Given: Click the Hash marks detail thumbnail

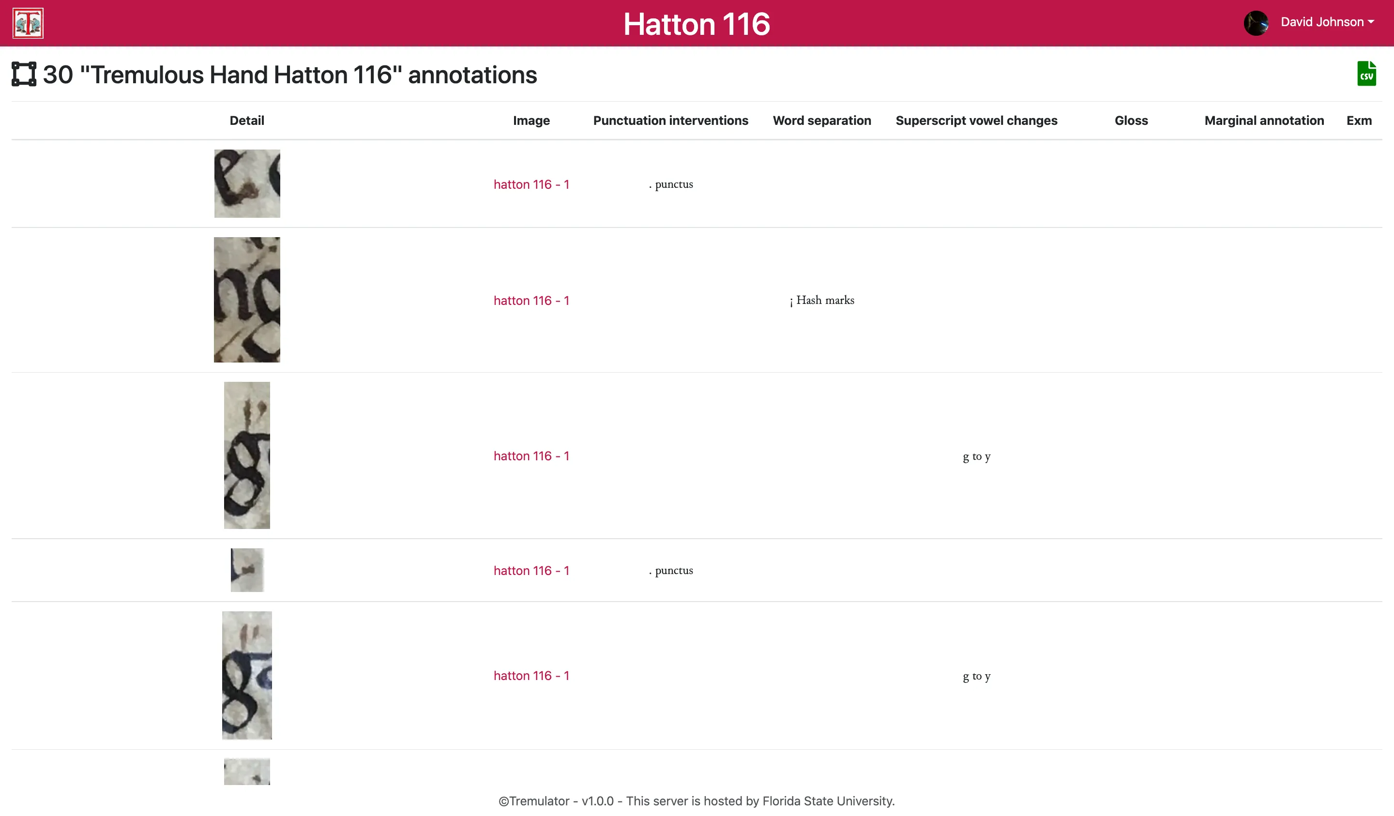Looking at the screenshot, I should 247,300.
